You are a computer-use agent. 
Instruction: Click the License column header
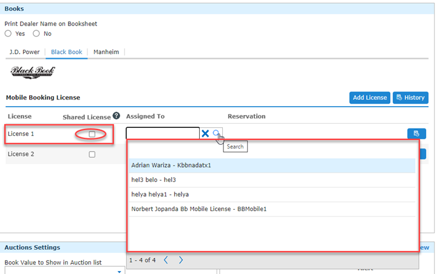tap(19, 116)
